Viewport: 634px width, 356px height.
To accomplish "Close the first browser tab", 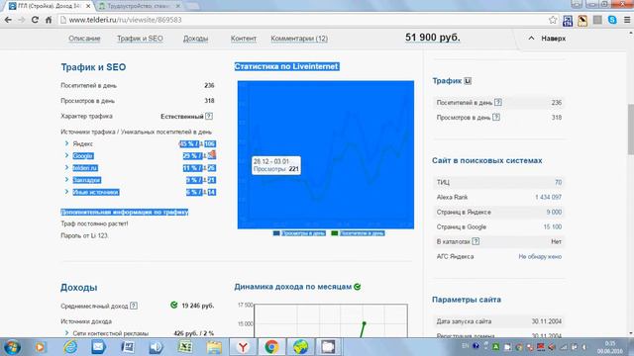I will [x=88, y=6].
